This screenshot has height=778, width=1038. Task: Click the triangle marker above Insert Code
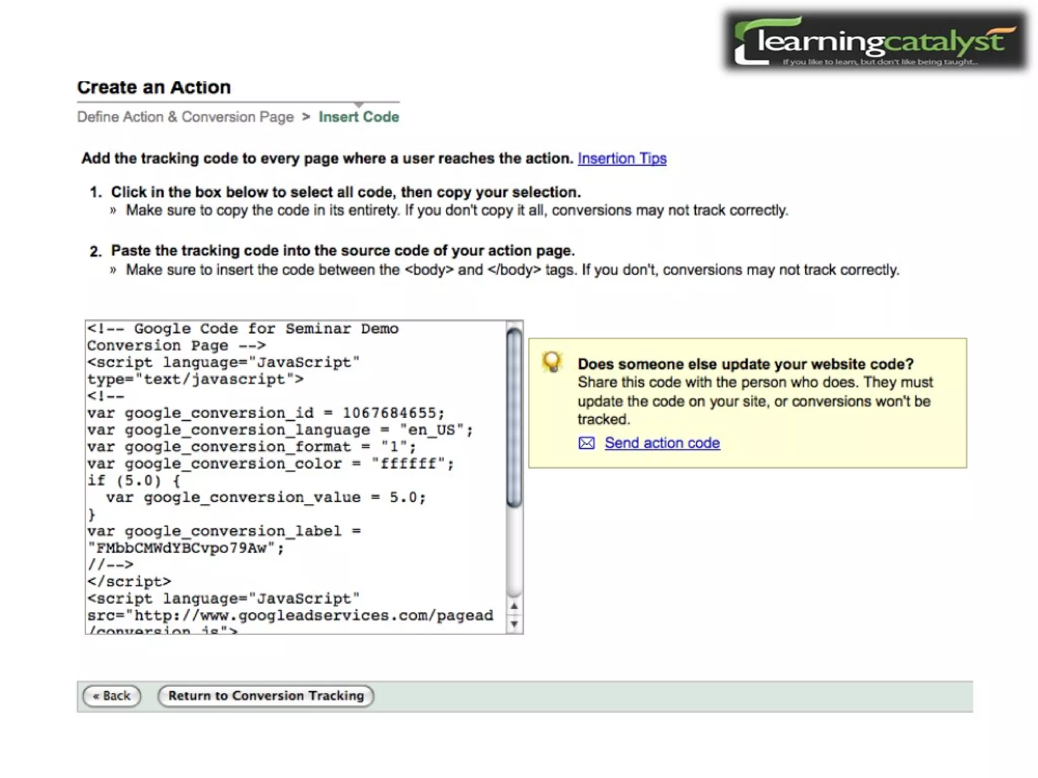pos(359,104)
